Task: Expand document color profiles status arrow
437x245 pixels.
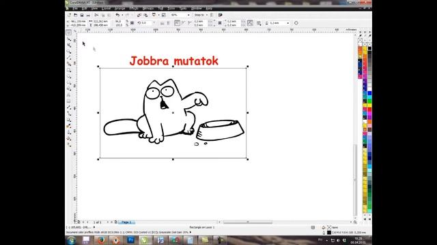Action: [191, 232]
